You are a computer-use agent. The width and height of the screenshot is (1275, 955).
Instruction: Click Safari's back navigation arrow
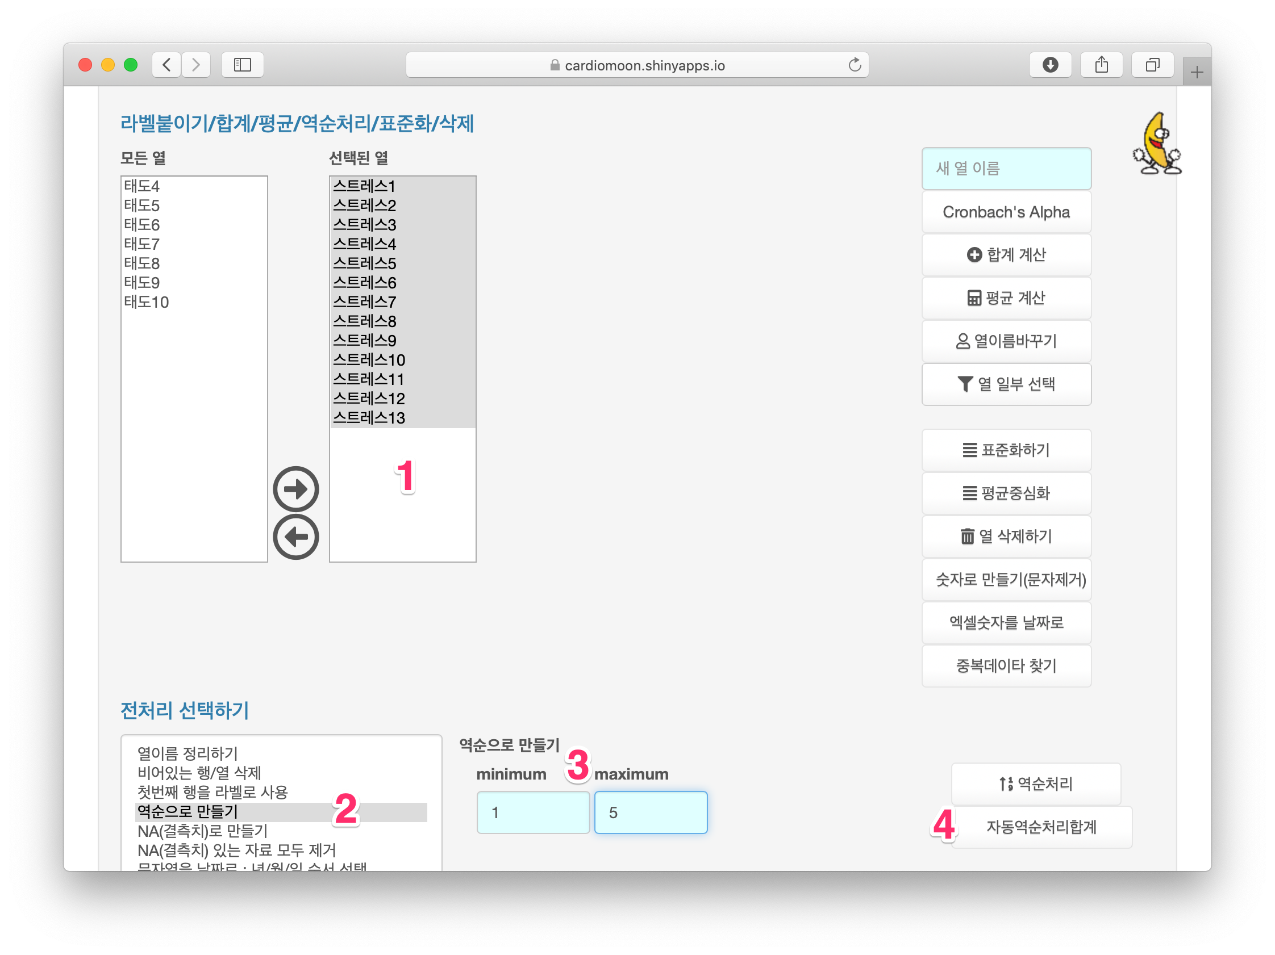(x=166, y=65)
